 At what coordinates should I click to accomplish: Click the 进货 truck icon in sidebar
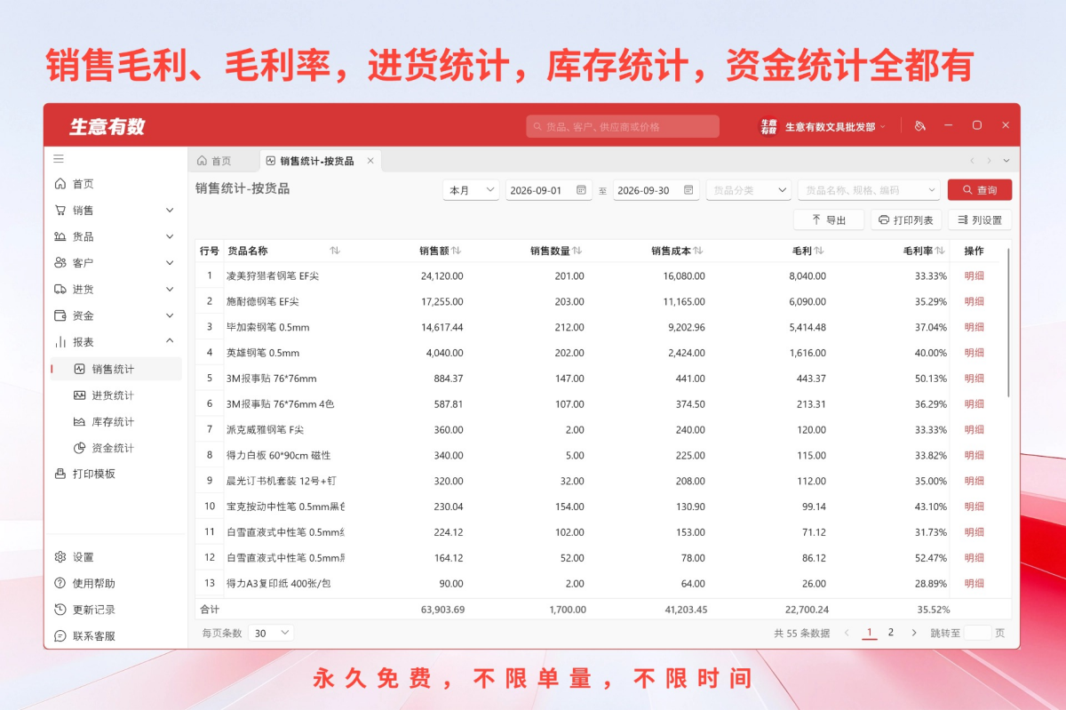(x=60, y=289)
